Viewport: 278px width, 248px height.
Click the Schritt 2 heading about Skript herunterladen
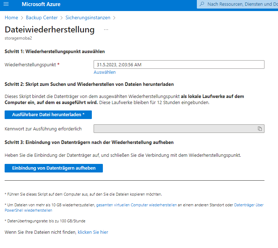point(89,84)
